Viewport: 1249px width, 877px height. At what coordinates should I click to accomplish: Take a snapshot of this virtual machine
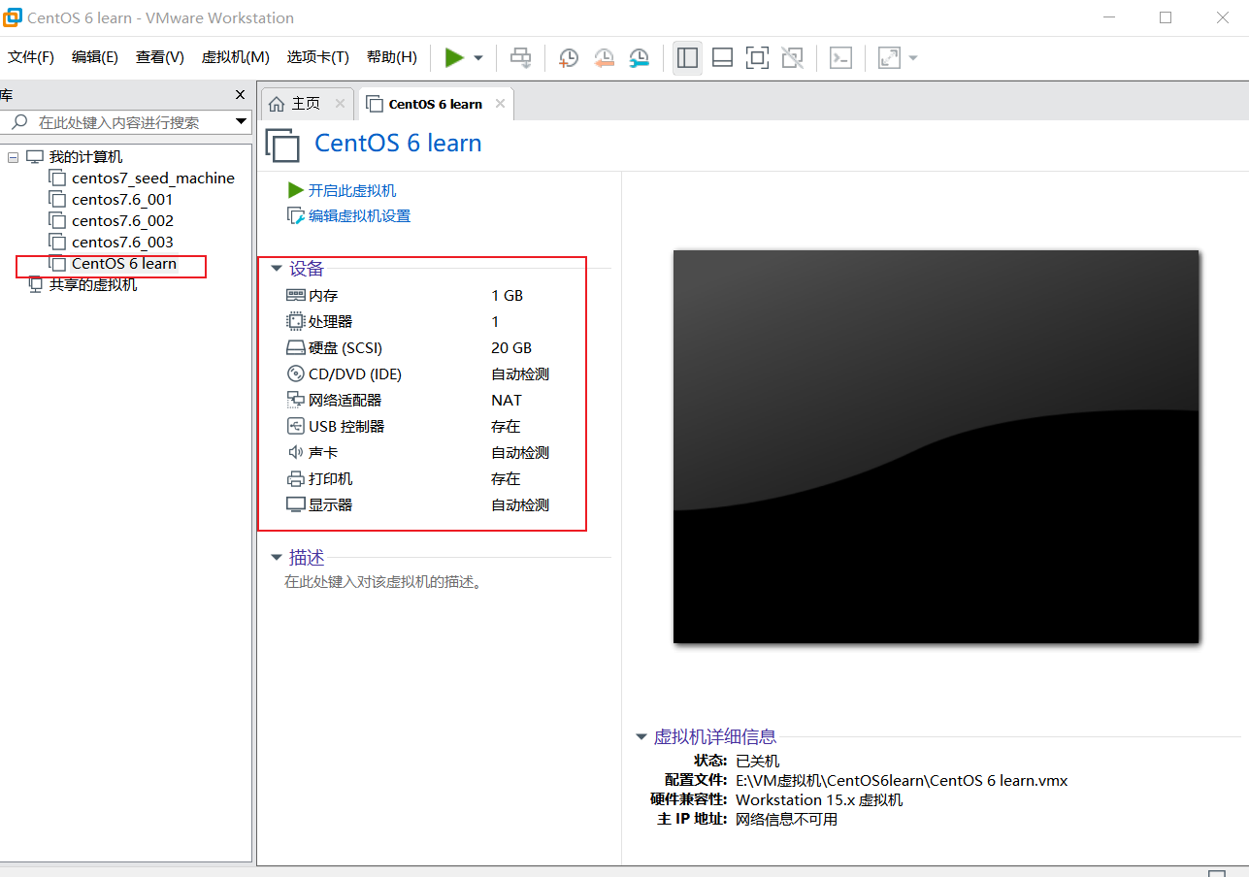[x=569, y=58]
